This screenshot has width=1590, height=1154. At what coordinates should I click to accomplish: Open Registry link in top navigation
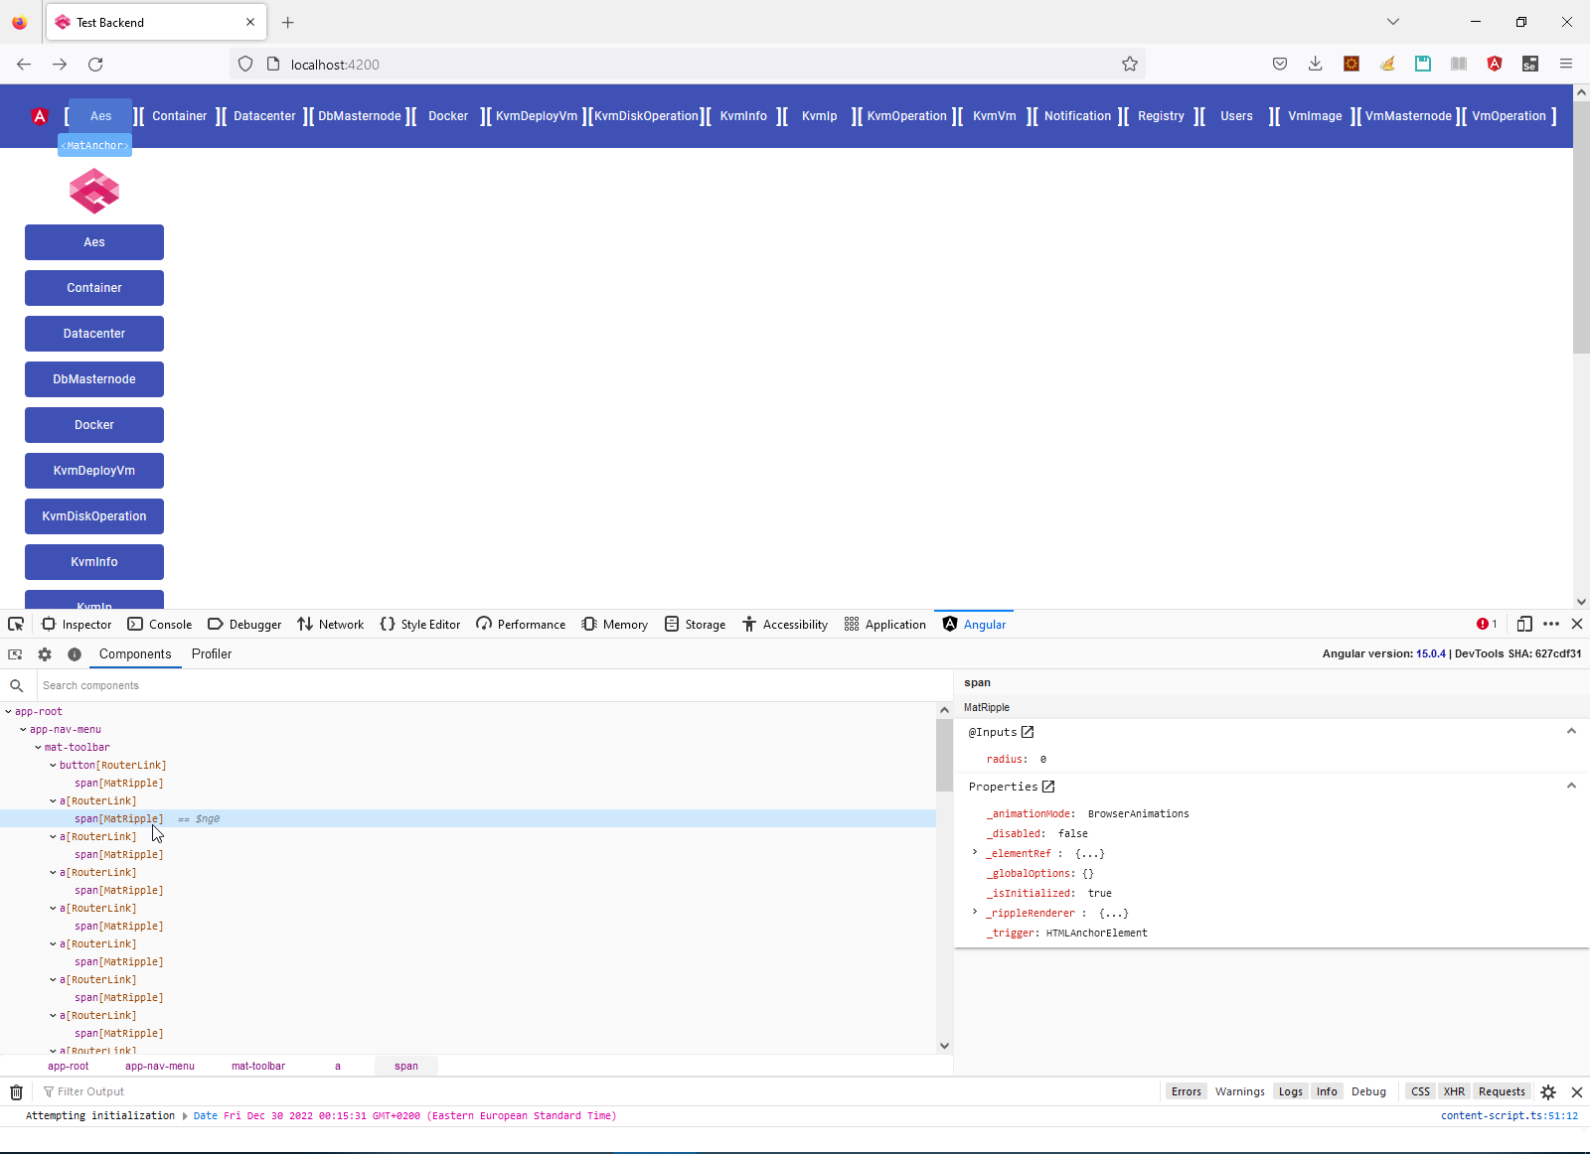pos(1161,116)
